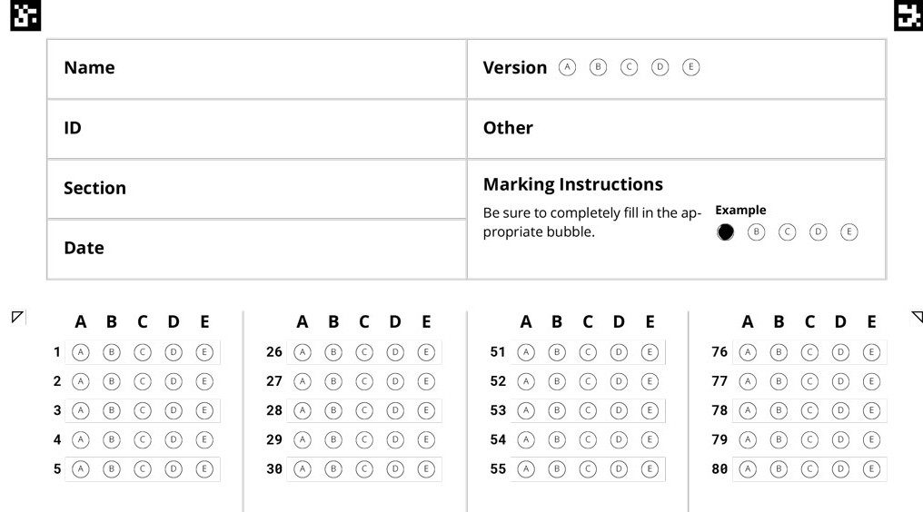Click the left corner triangle mark

pos(16,317)
